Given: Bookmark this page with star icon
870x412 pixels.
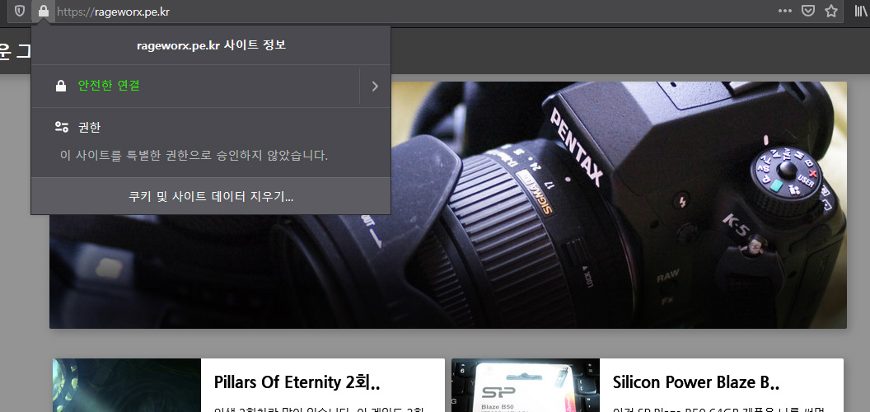Looking at the screenshot, I should [831, 11].
